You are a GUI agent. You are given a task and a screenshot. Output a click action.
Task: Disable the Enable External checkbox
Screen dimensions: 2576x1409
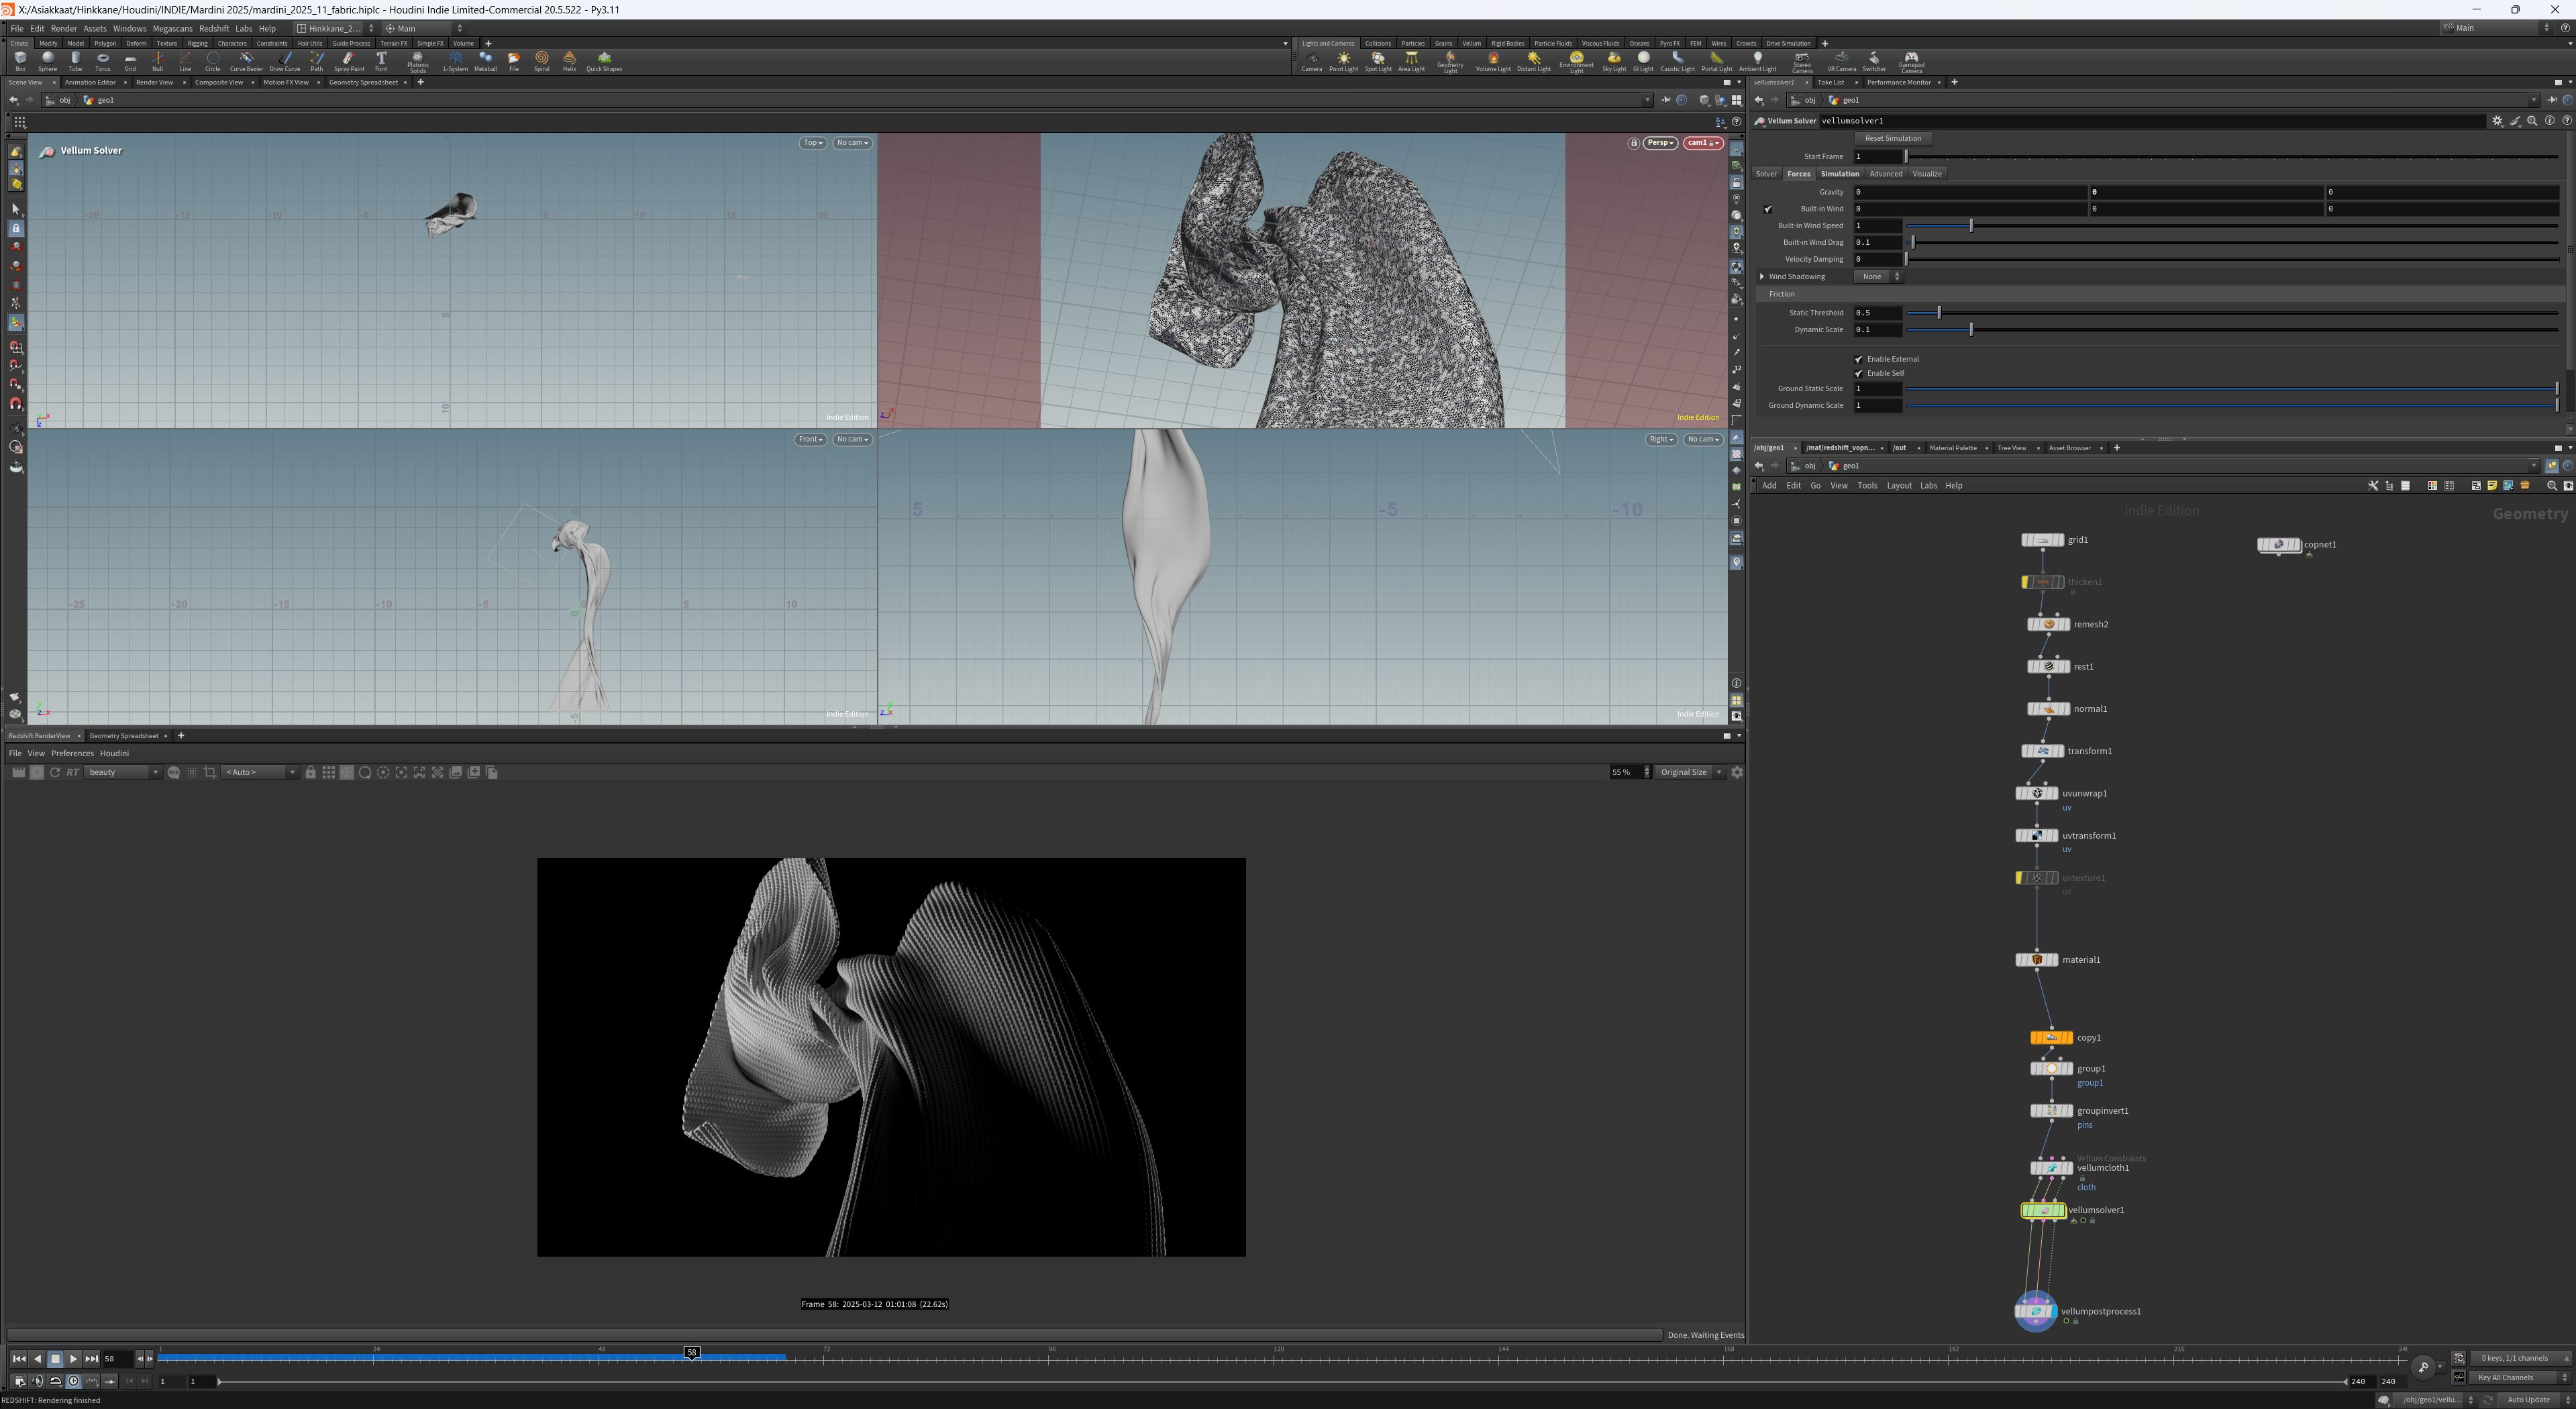pyautogui.click(x=1859, y=359)
